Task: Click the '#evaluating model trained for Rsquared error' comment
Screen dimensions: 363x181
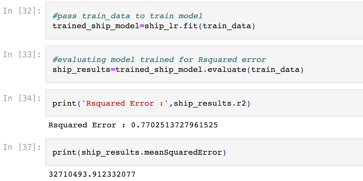Action: pos(159,60)
